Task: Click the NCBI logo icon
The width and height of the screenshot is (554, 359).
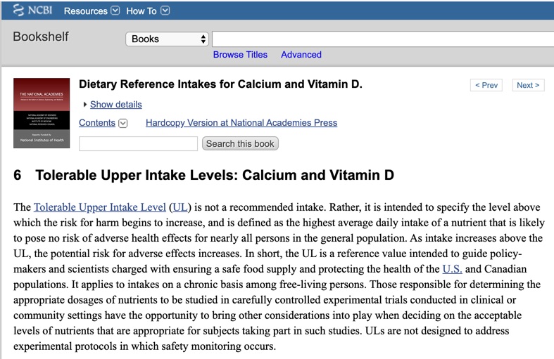Action: click(x=32, y=11)
